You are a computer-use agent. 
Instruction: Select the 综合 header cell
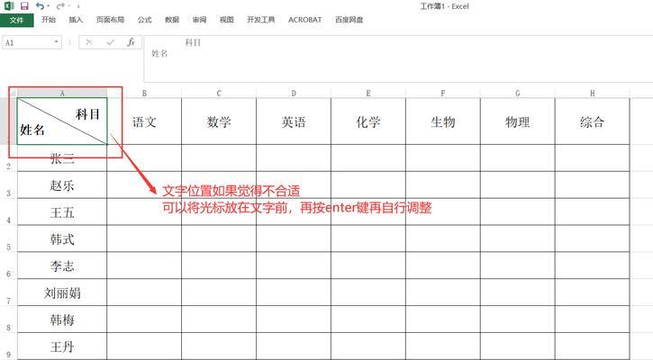point(592,121)
